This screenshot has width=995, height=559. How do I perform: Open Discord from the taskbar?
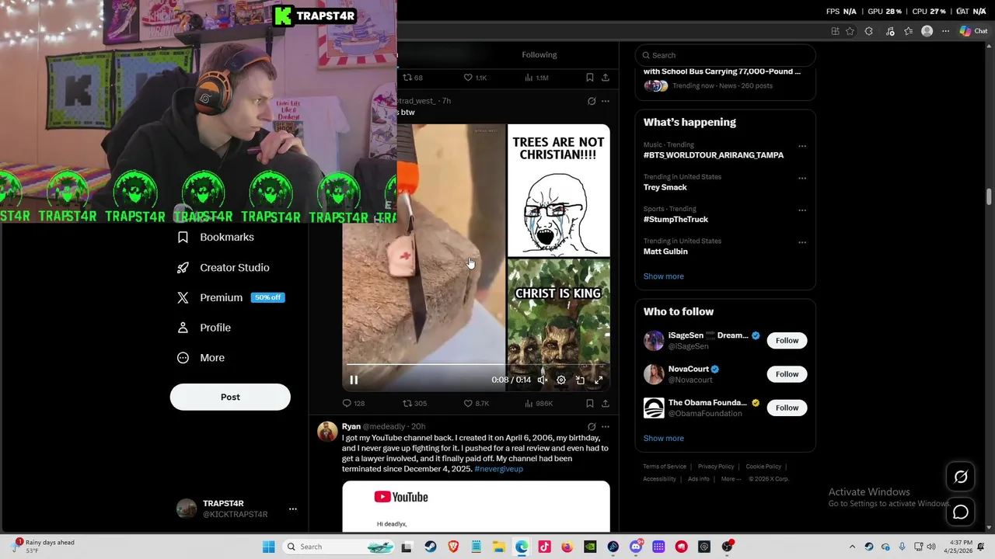636,547
